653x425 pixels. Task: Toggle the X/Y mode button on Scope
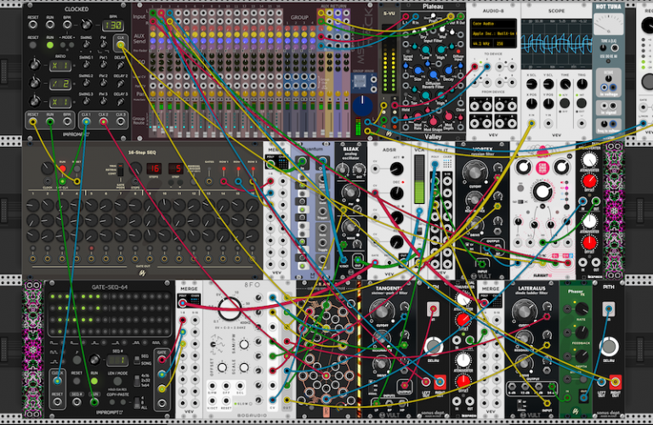565,103
